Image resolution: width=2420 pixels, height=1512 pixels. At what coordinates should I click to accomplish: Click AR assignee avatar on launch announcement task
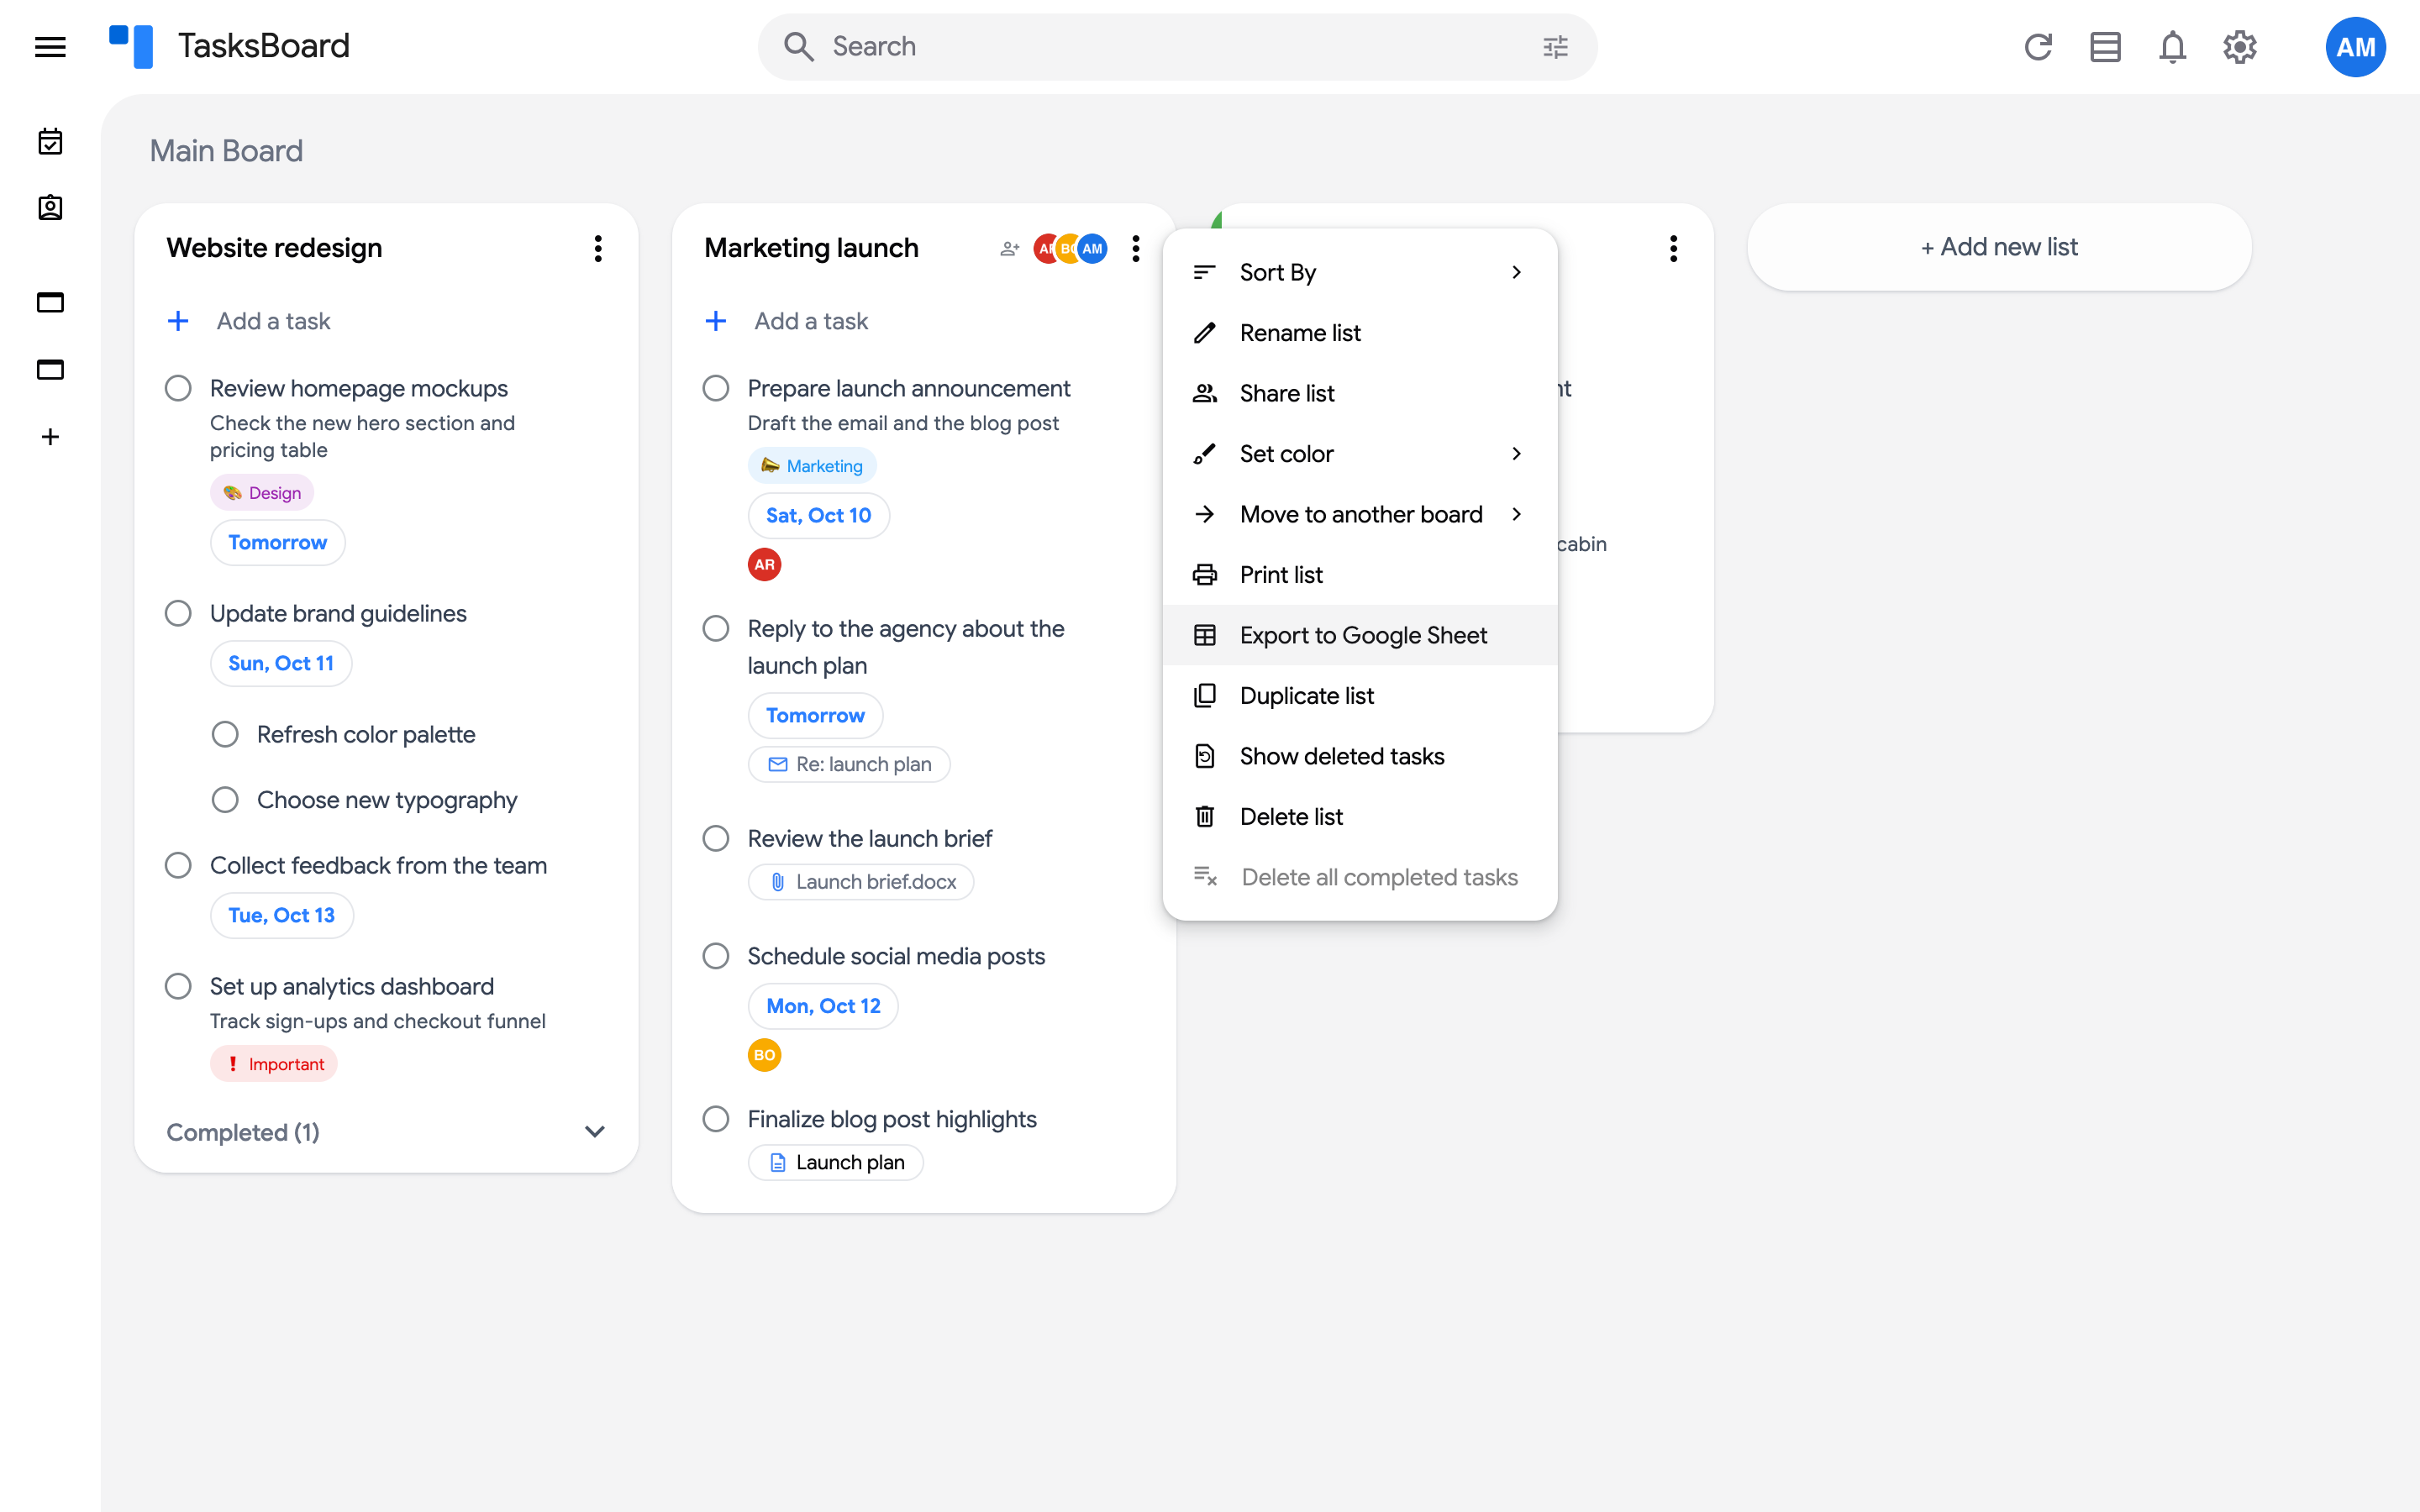click(764, 564)
